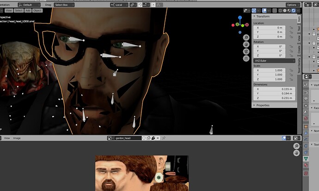Viewport: 319px width, 191px height.
Task: Toggle proportional editing circle icon
Action: (x=153, y=5)
